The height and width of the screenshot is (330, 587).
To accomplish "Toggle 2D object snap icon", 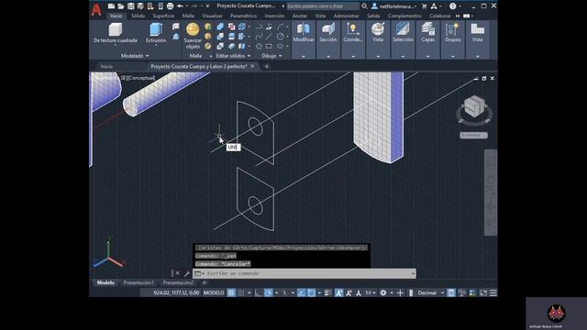I will click(x=311, y=293).
